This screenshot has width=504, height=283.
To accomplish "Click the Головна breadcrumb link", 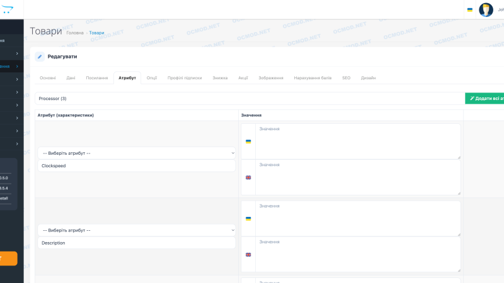I will tap(75, 33).
